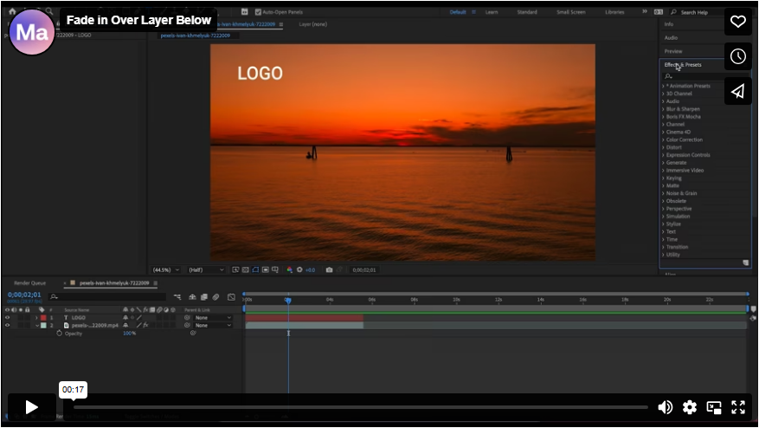This screenshot has height=428, width=759.
Task: Mute the video volume speaker icon
Action: tap(665, 407)
